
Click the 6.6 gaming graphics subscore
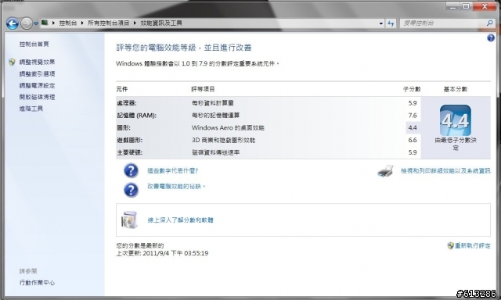(x=413, y=140)
